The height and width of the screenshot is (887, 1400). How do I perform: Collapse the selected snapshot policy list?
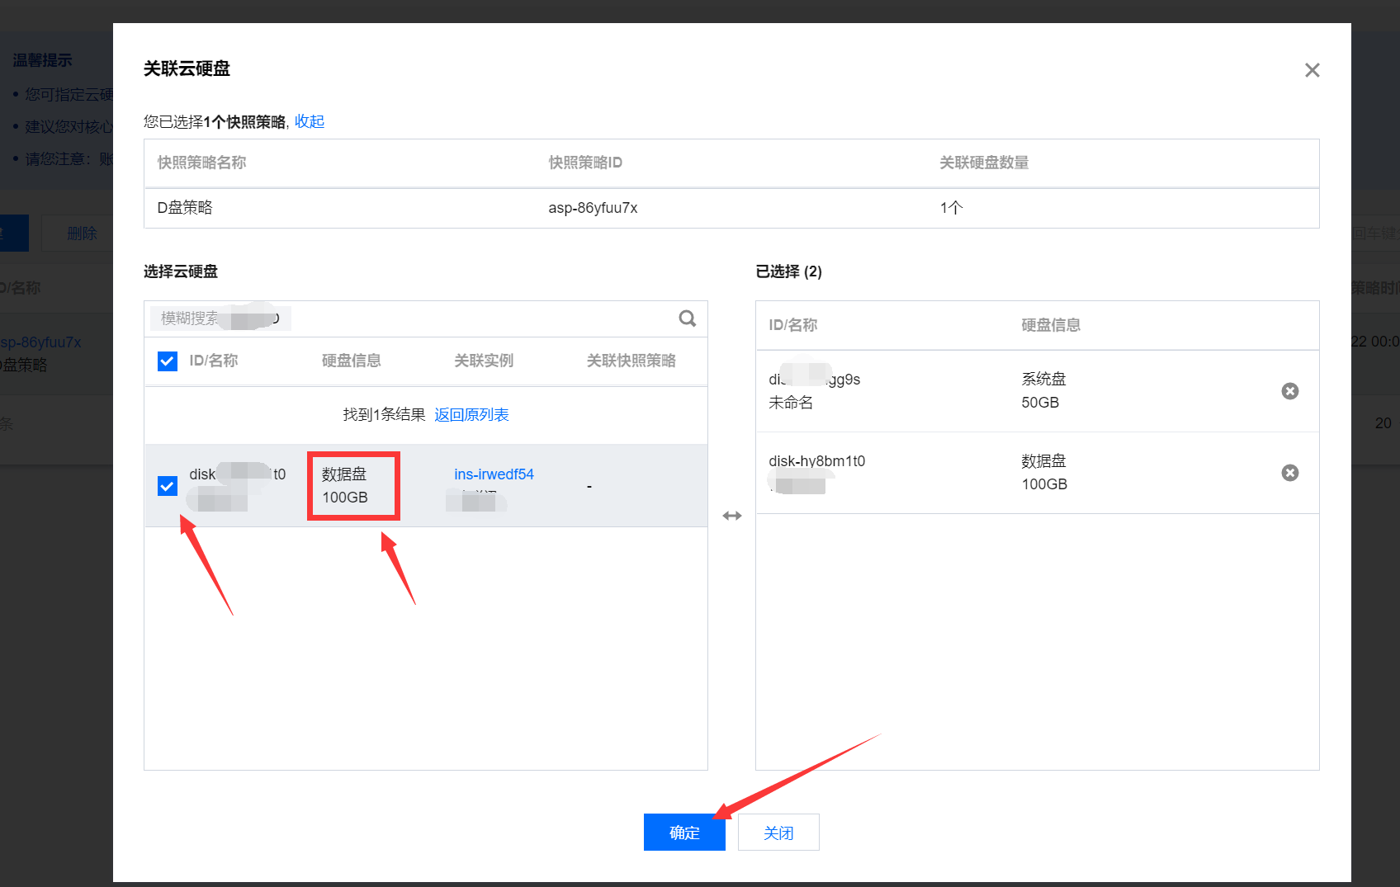click(310, 121)
